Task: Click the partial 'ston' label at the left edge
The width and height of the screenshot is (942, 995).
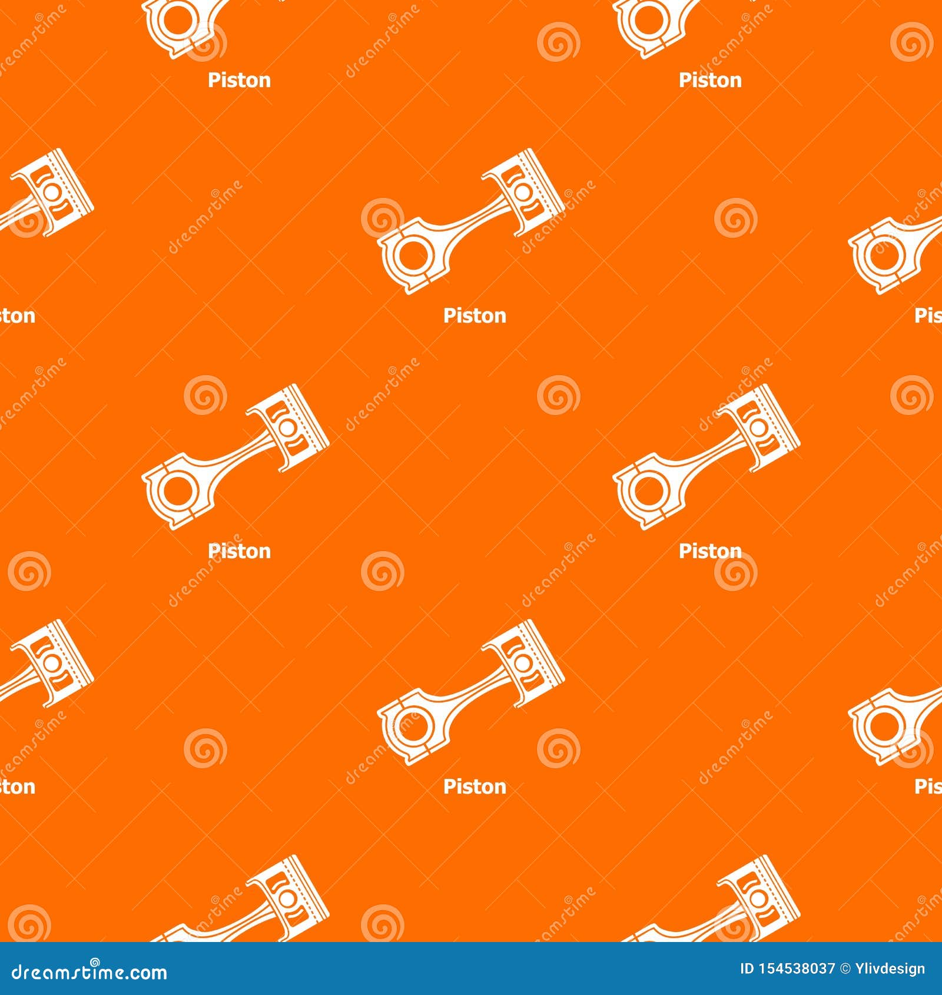Action: click(16, 316)
